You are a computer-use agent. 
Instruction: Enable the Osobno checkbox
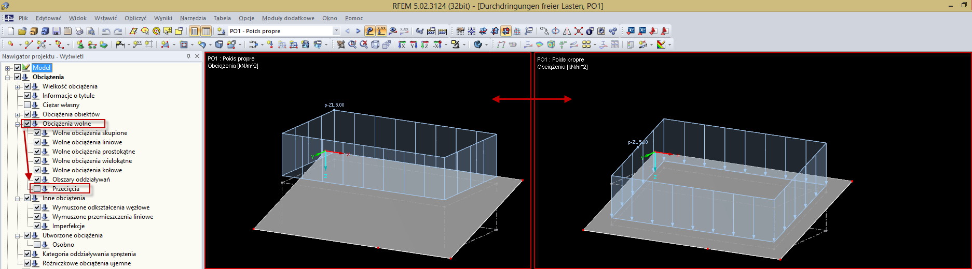point(37,245)
